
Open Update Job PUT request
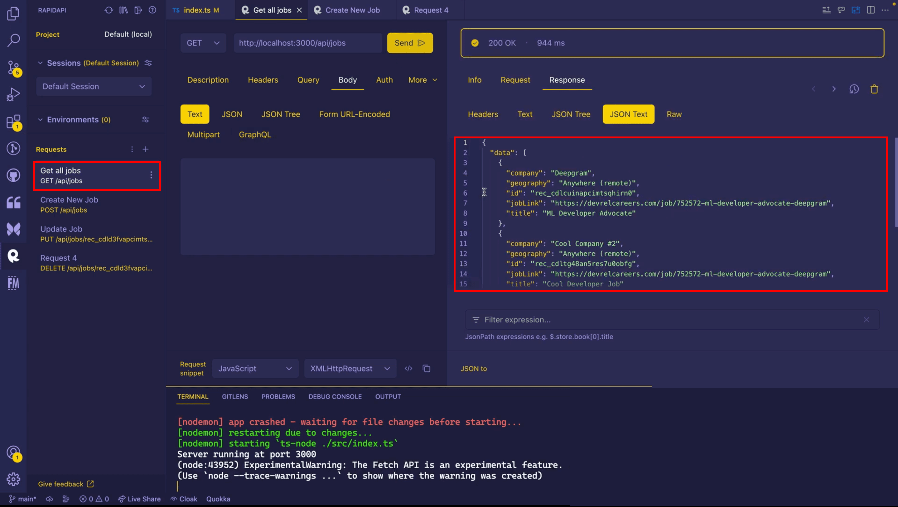tap(97, 234)
